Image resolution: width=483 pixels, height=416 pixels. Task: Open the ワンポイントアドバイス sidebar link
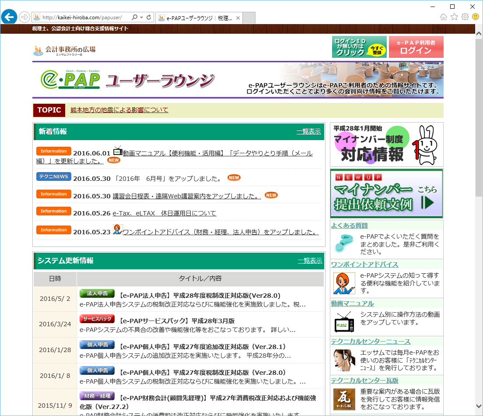pyautogui.click(x=364, y=264)
